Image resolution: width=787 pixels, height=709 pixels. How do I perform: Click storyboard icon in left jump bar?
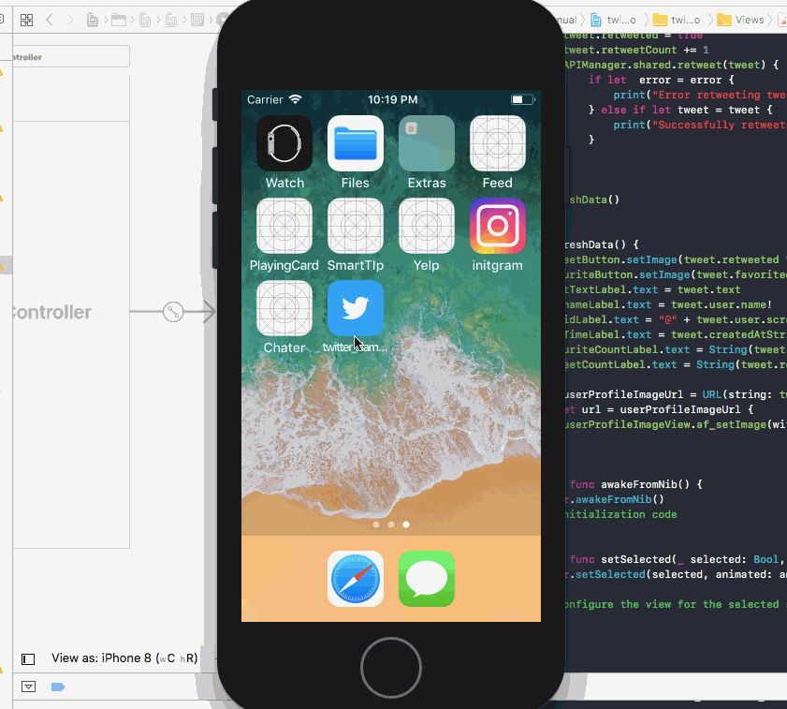[x=145, y=20]
